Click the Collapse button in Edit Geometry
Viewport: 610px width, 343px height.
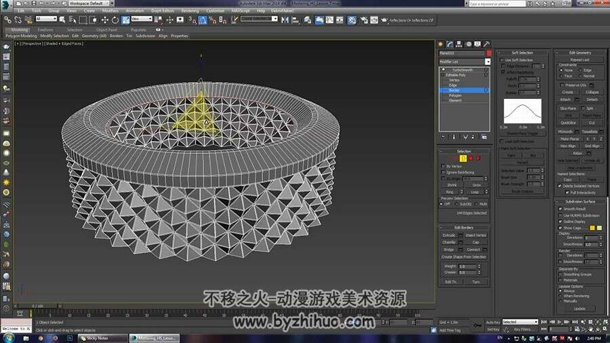[x=592, y=92]
